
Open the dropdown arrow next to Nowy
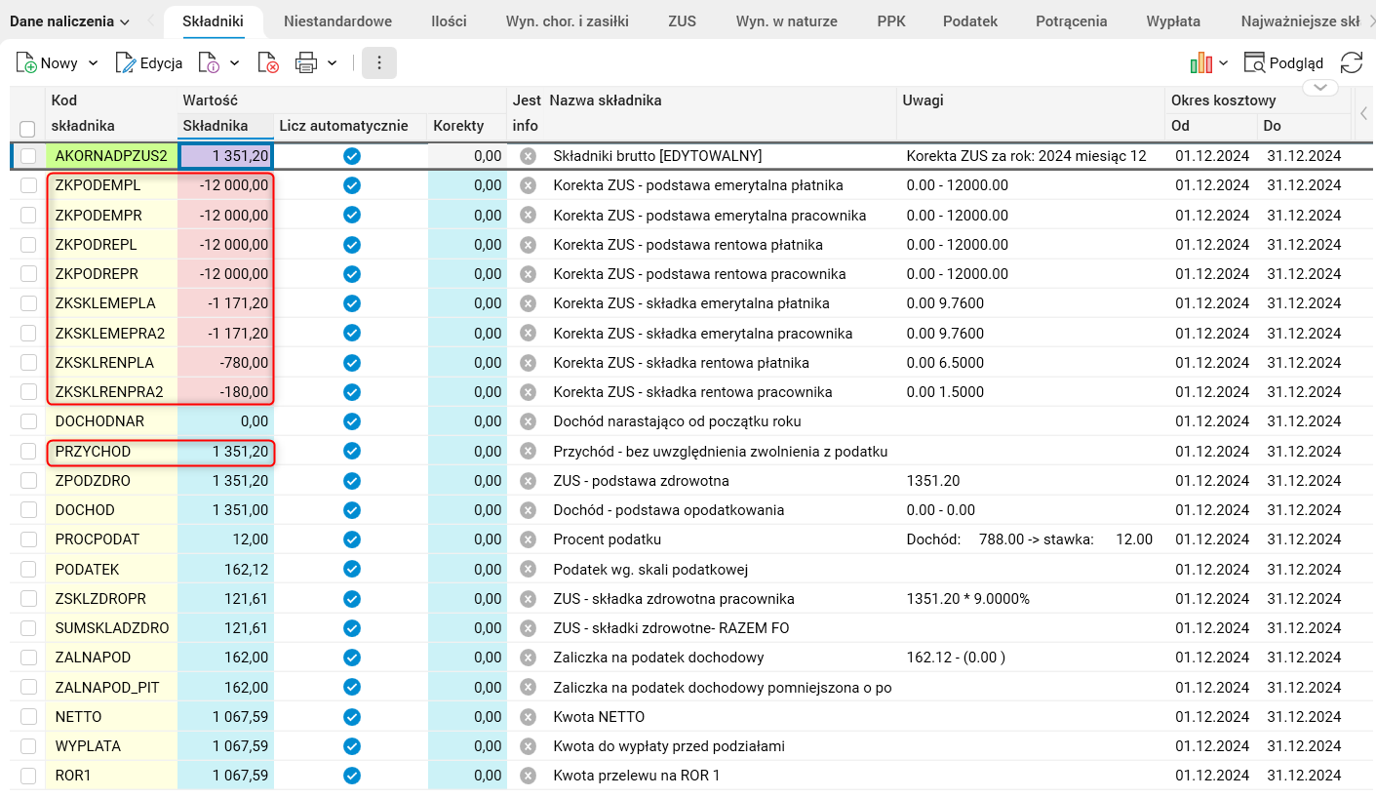click(x=94, y=63)
